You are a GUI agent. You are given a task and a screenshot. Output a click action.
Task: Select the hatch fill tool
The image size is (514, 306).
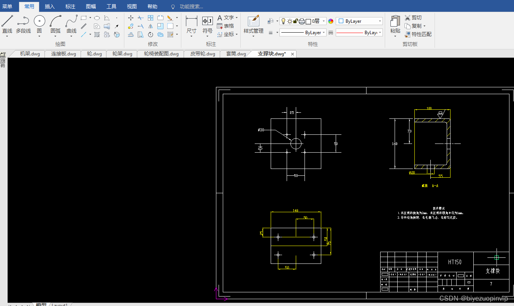(97, 35)
